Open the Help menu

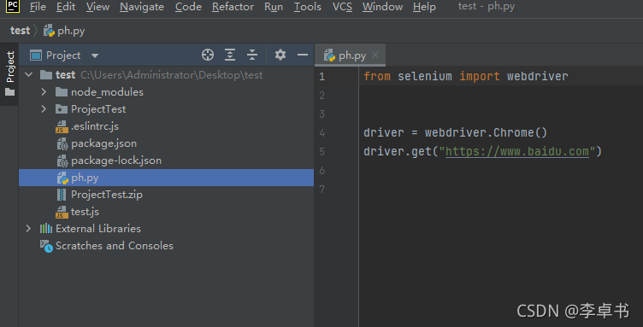[424, 7]
